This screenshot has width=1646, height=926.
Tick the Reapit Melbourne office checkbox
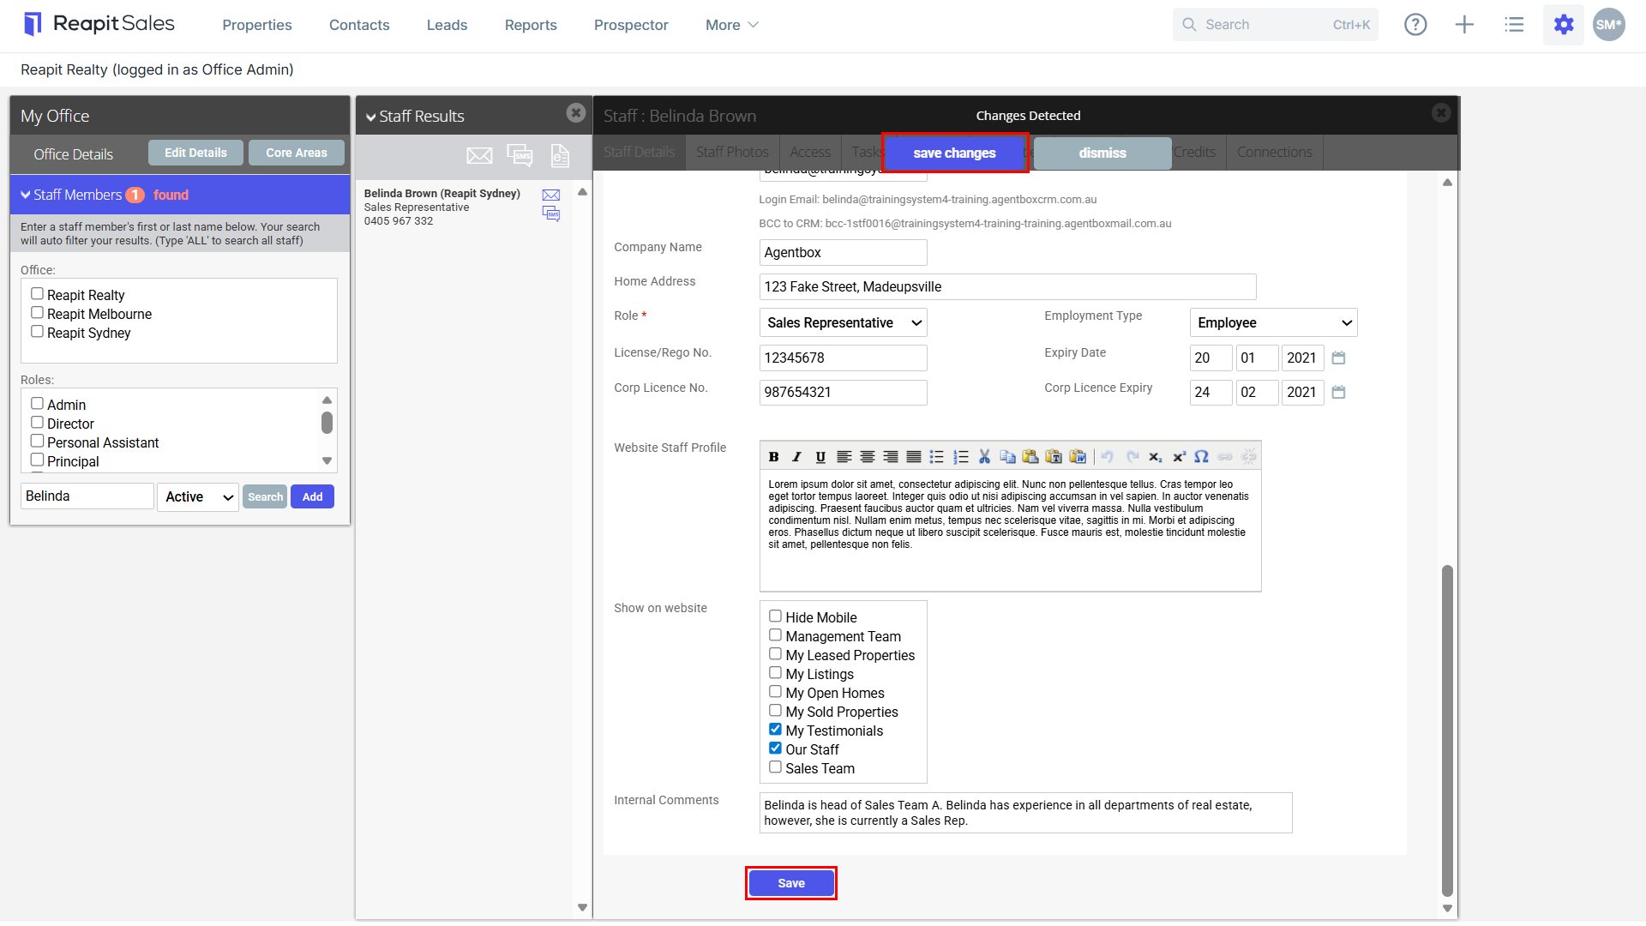(x=37, y=313)
